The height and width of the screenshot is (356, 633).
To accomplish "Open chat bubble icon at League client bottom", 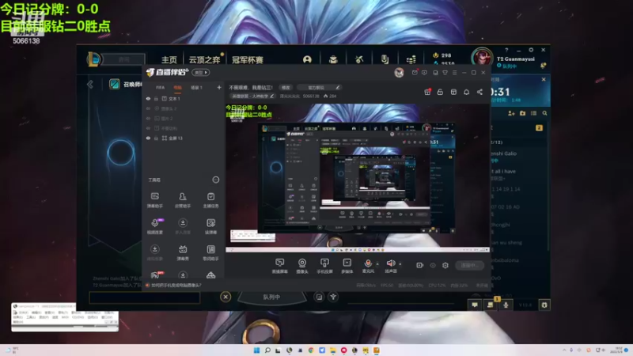I will coord(475,305).
